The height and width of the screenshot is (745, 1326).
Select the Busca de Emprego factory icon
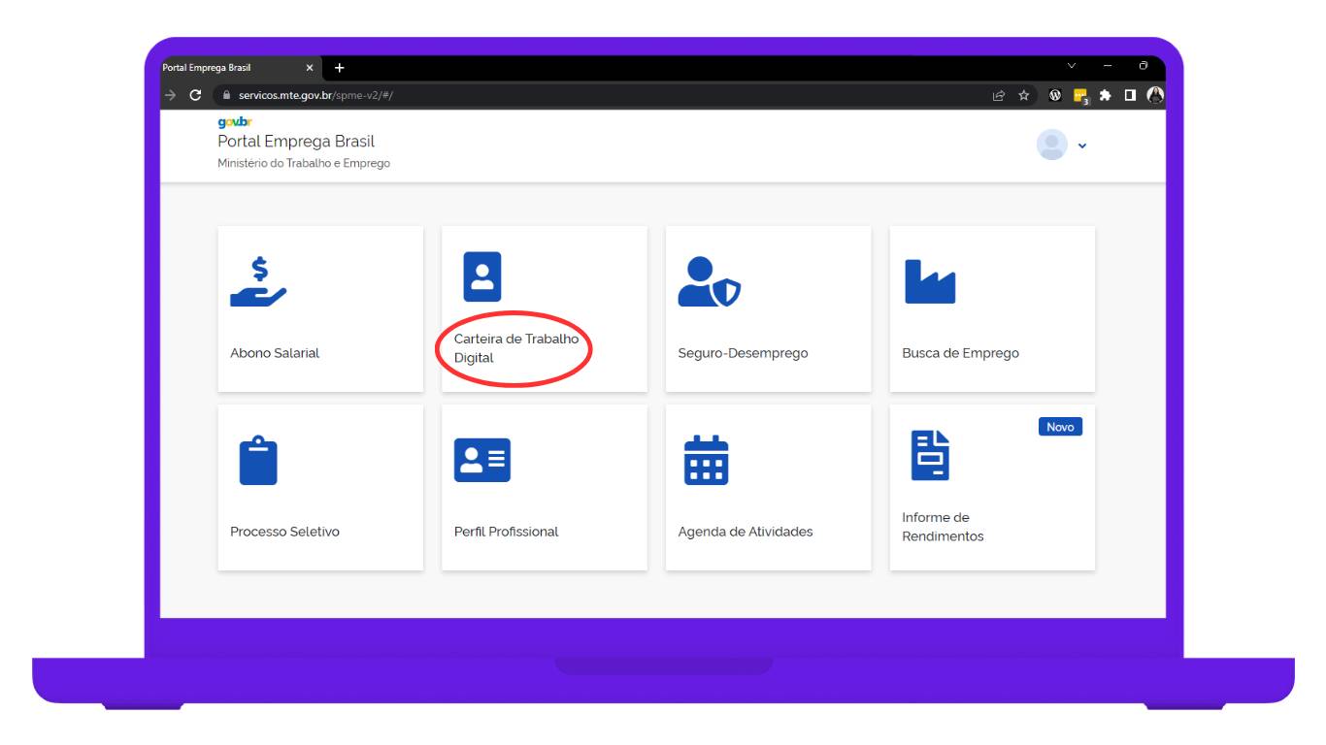click(929, 281)
